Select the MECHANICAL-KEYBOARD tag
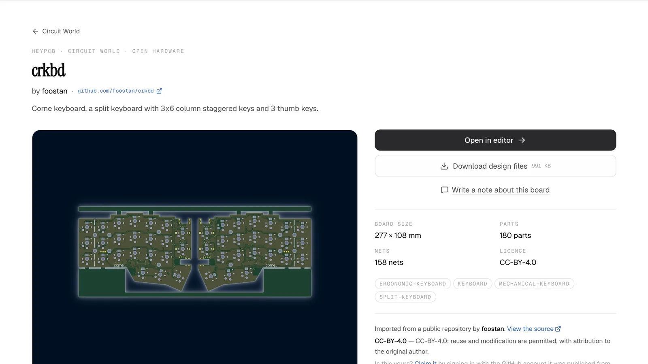 pyautogui.click(x=534, y=284)
